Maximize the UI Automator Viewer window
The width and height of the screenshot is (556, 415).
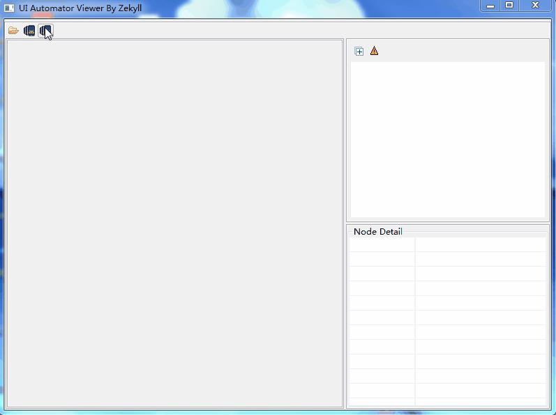tap(509, 6)
